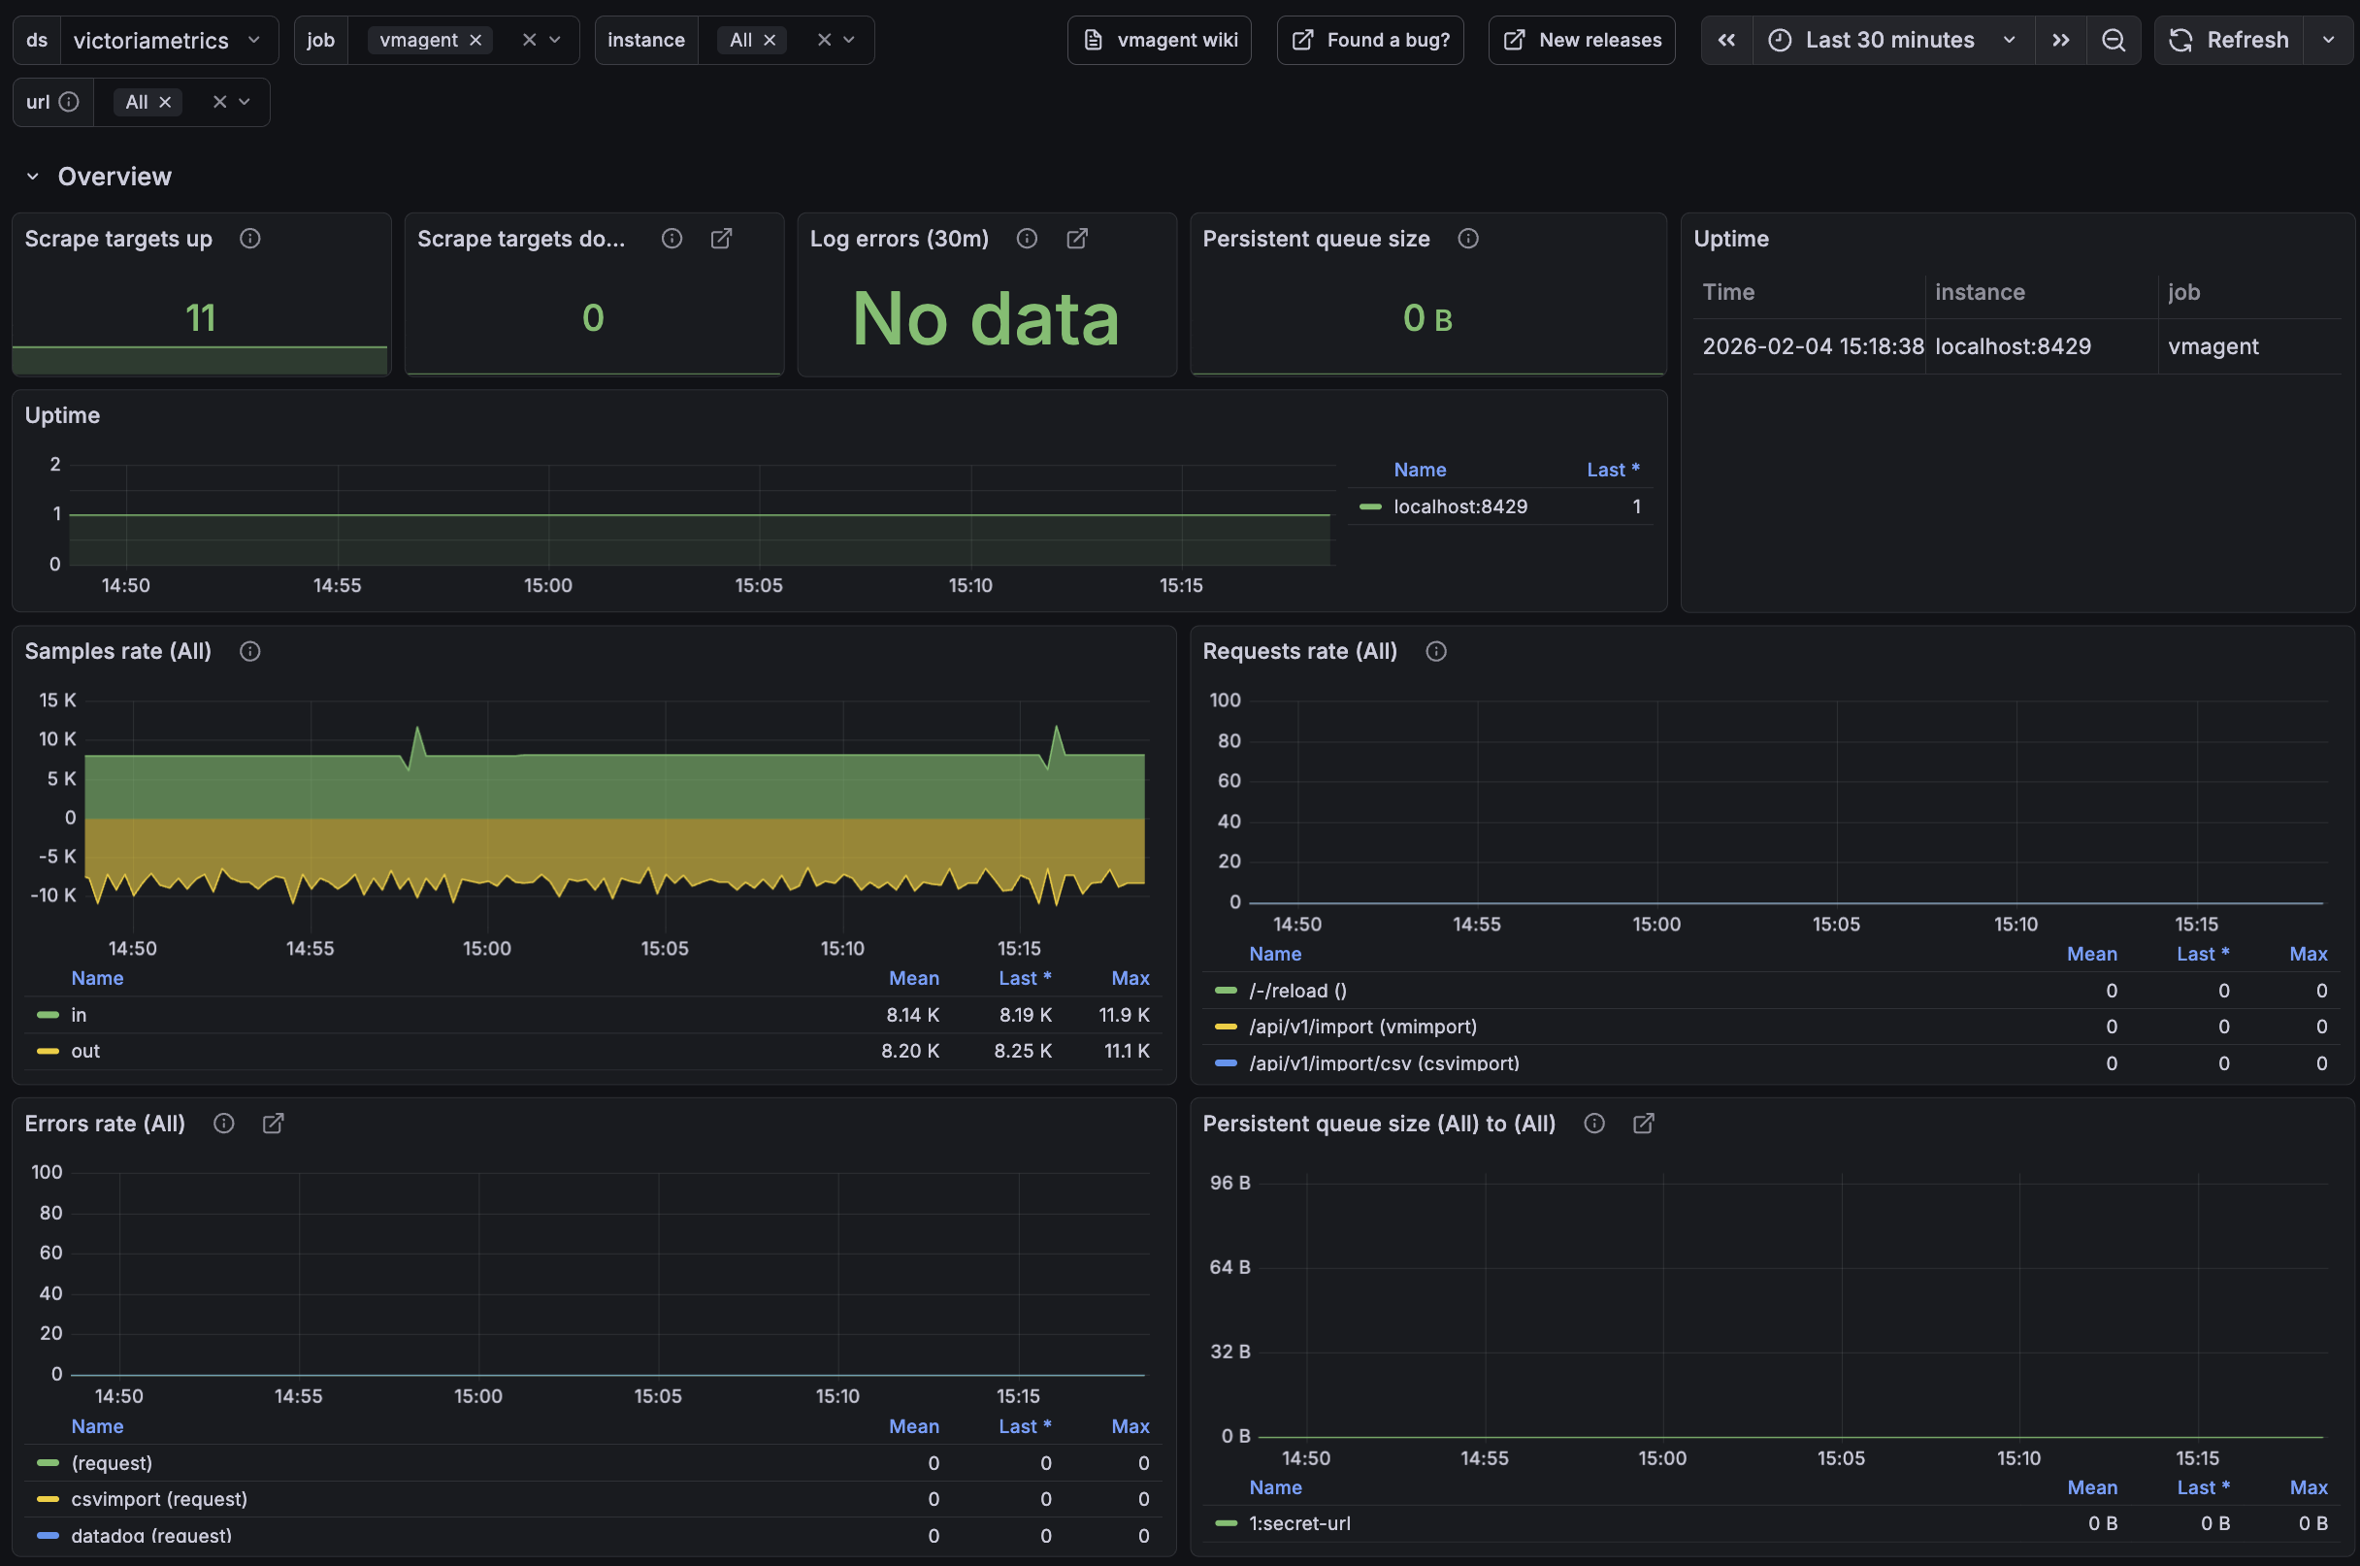The height and width of the screenshot is (1566, 2360).
Task: Click yellow color swatch for /api/v1/import series
Action: pos(1226,1027)
